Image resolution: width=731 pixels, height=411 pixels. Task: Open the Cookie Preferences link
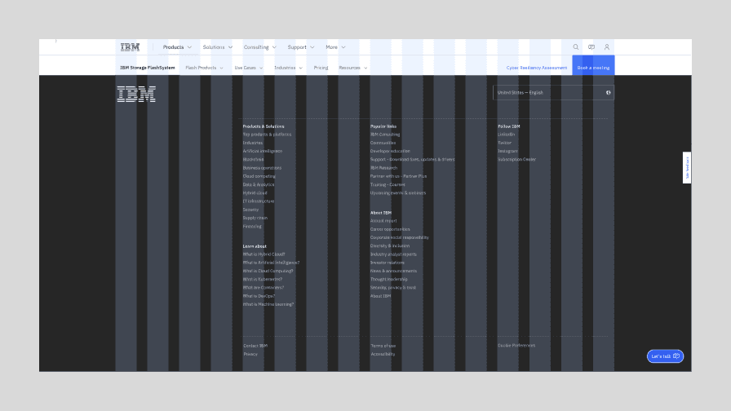tap(516, 345)
